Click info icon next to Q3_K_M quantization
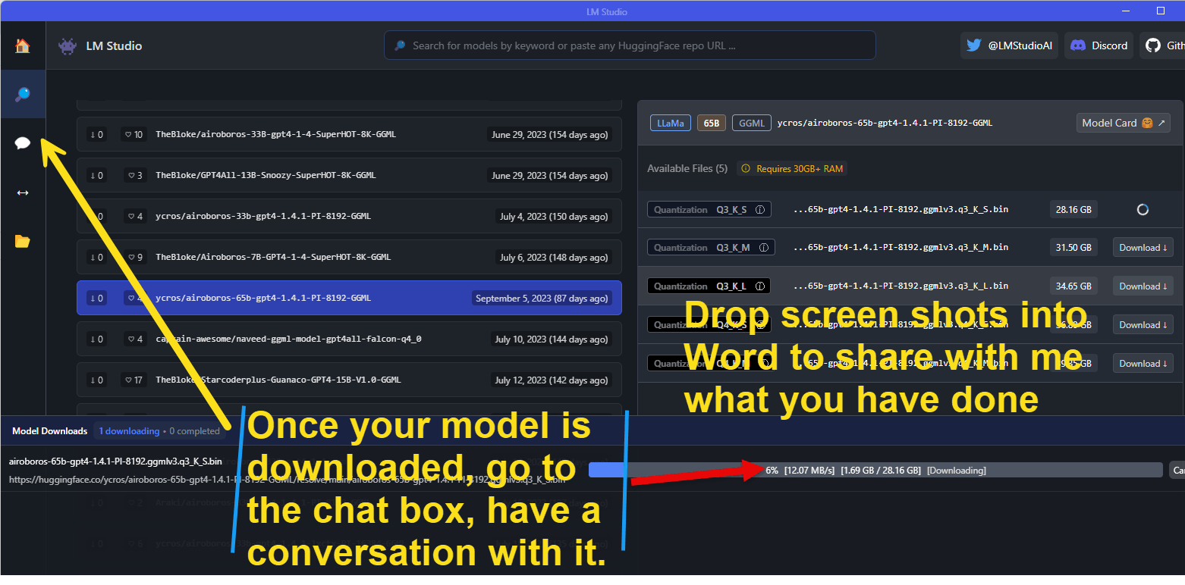The image size is (1185, 585). [763, 248]
